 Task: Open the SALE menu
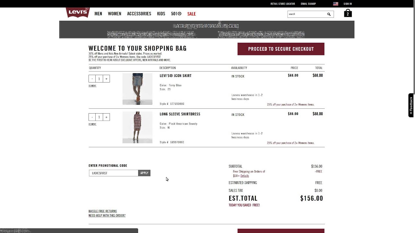(x=192, y=14)
